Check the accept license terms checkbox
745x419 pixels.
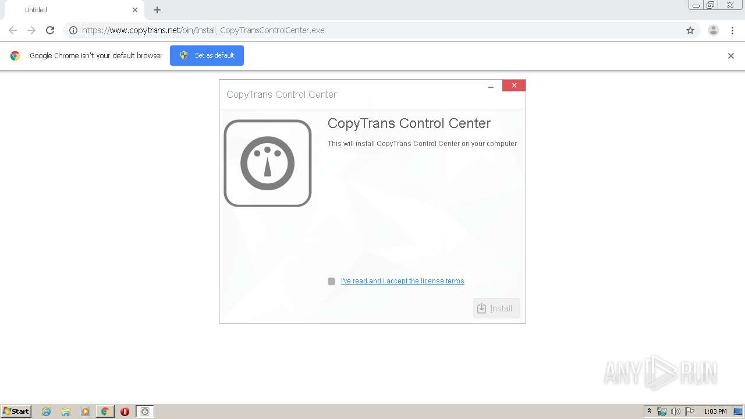(x=331, y=281)
